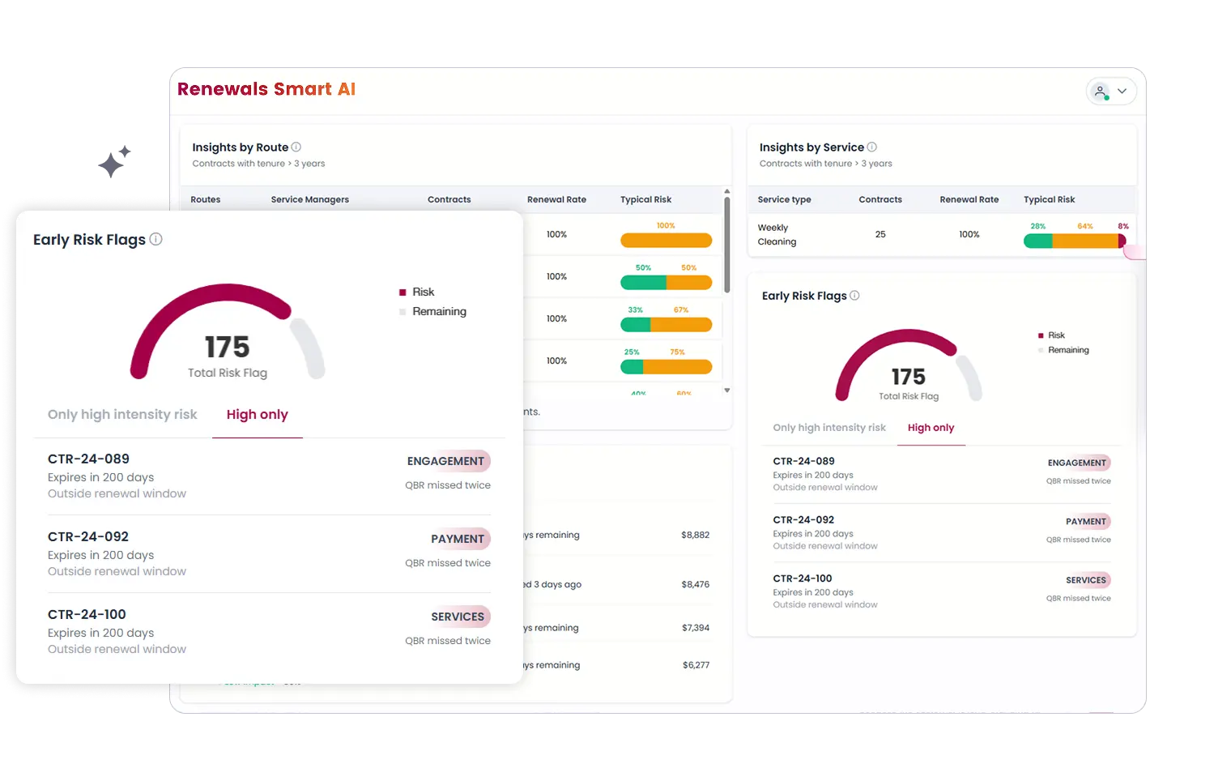Toggle Remaining legend item in right-side panel
The image size is (1231, 764).
pyautogui.click(x=1067, y=350)
